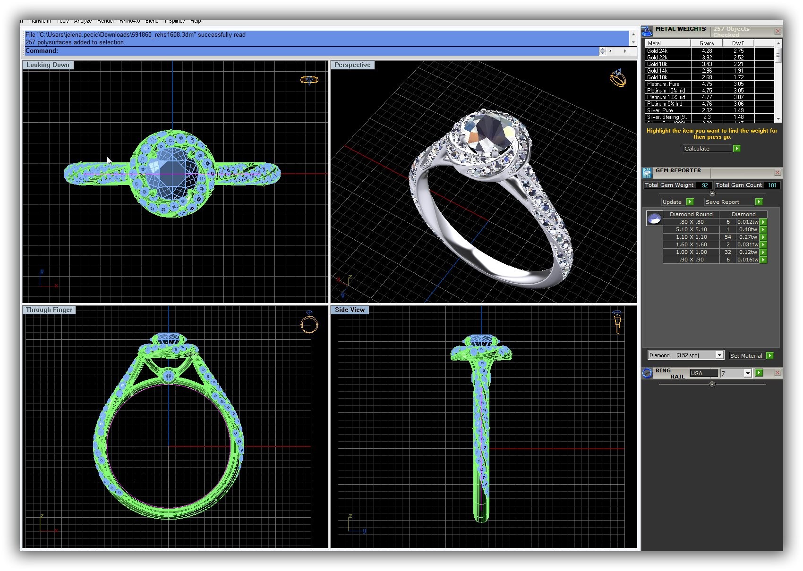Click the Ring Rail ring icon
Image resolution: width=803 pixels, height=571 pixels.
[647, 373]
